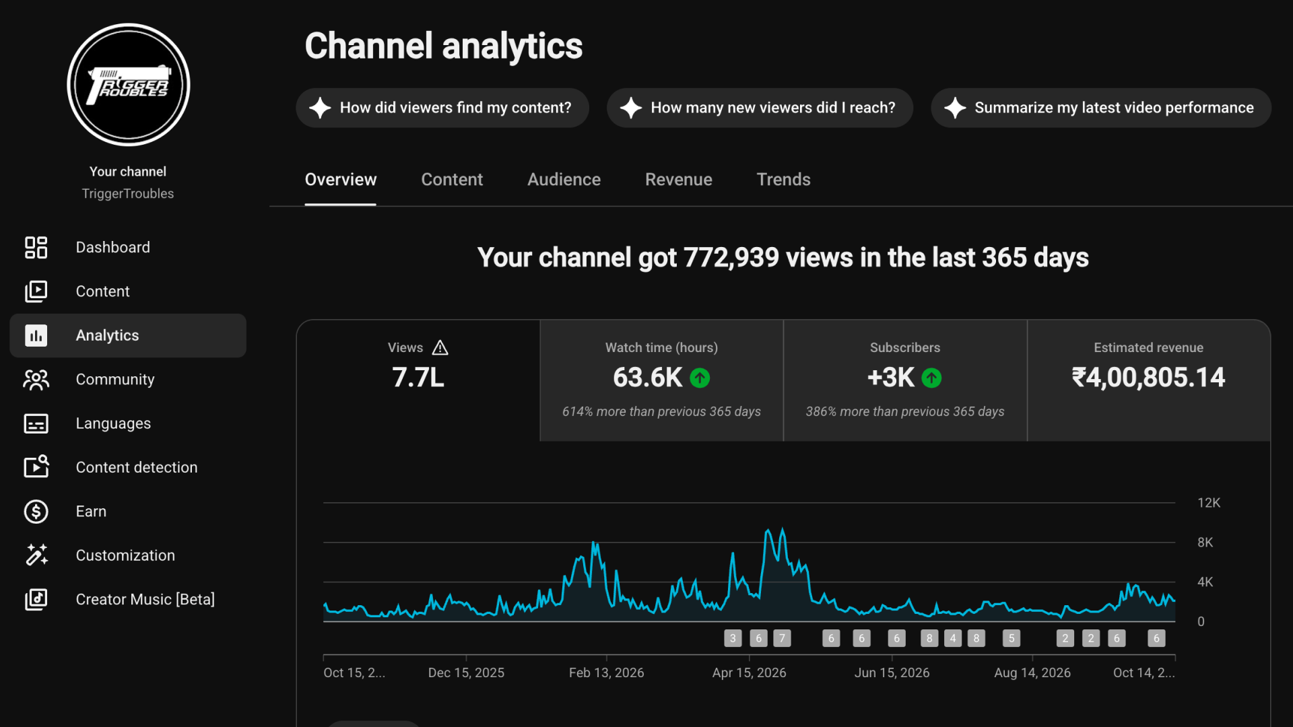Click "Summarize my latest video performance" suggestion
1293x727 pixels.
pos(1101,108)
